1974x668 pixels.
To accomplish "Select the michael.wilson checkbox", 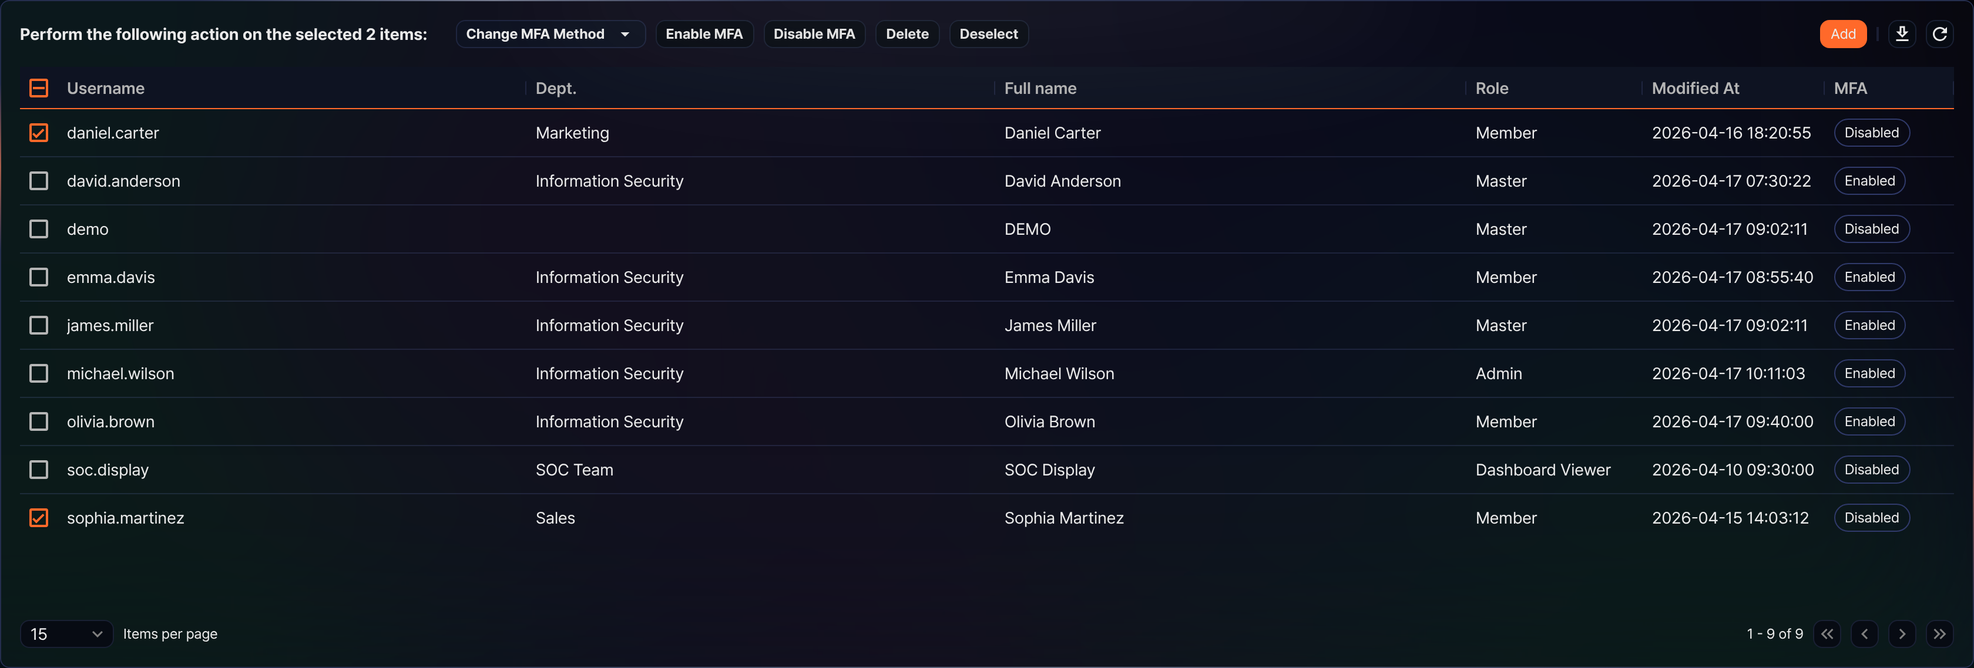I will [38, 373].
